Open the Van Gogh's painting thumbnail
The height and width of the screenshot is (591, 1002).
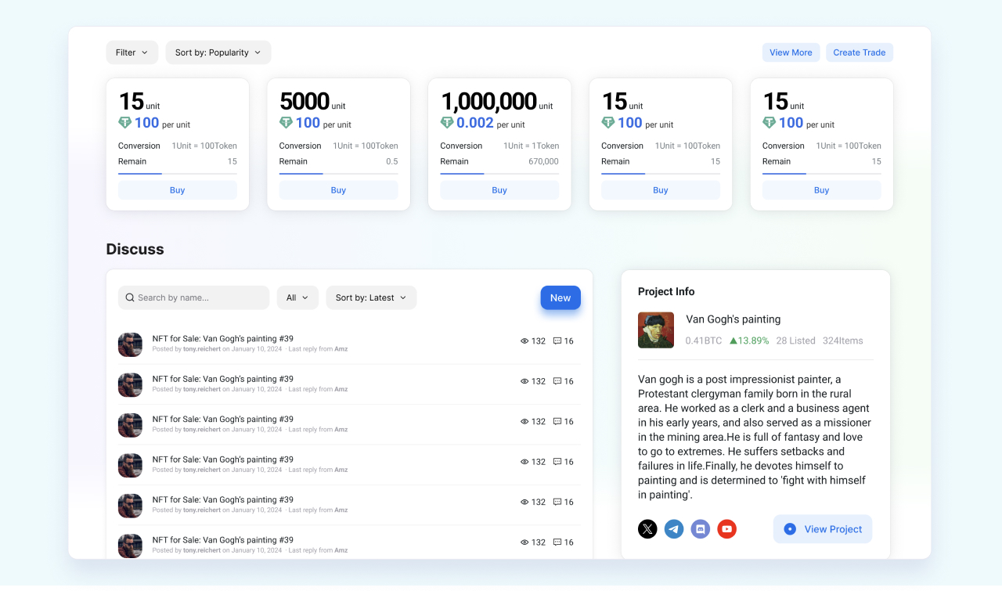[x=656, y=330]
